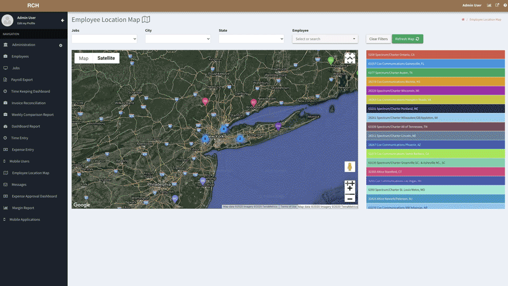Toggle fullscreen view of the map
This screenshot has height=286, width=508.
click(x=350, y=58)
